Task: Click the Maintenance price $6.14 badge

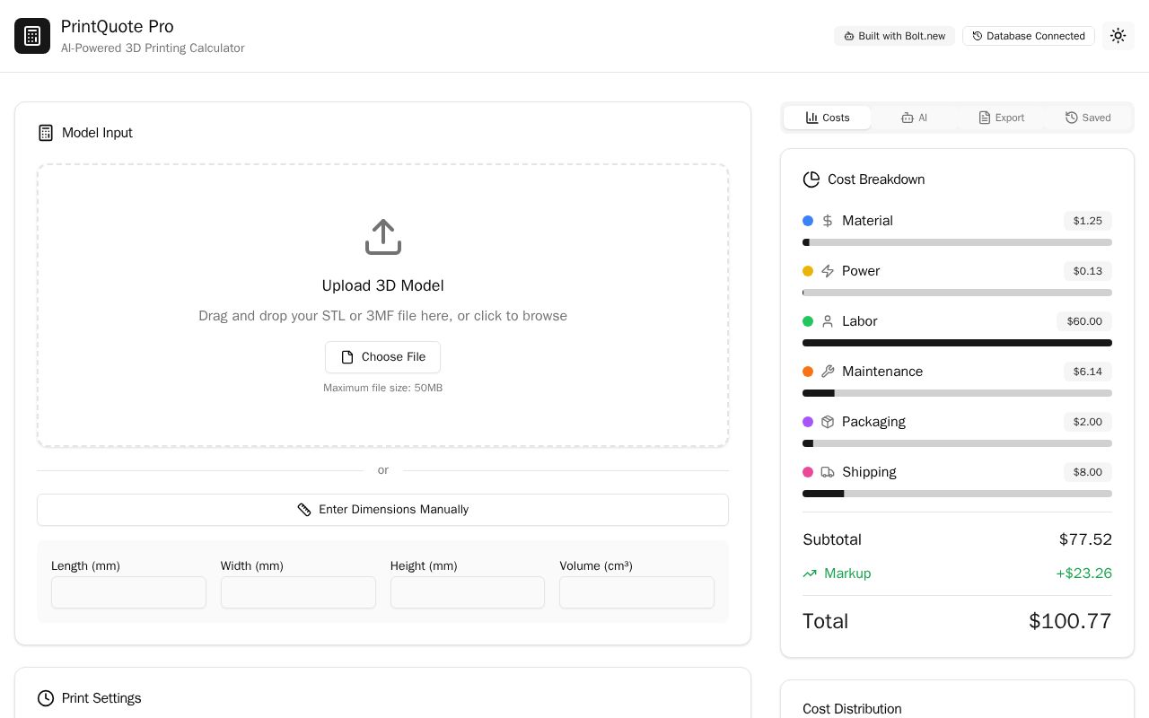Action: coord(1088,372)
